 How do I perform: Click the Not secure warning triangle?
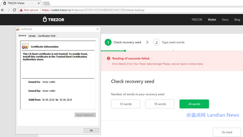(x=21, y=10)
